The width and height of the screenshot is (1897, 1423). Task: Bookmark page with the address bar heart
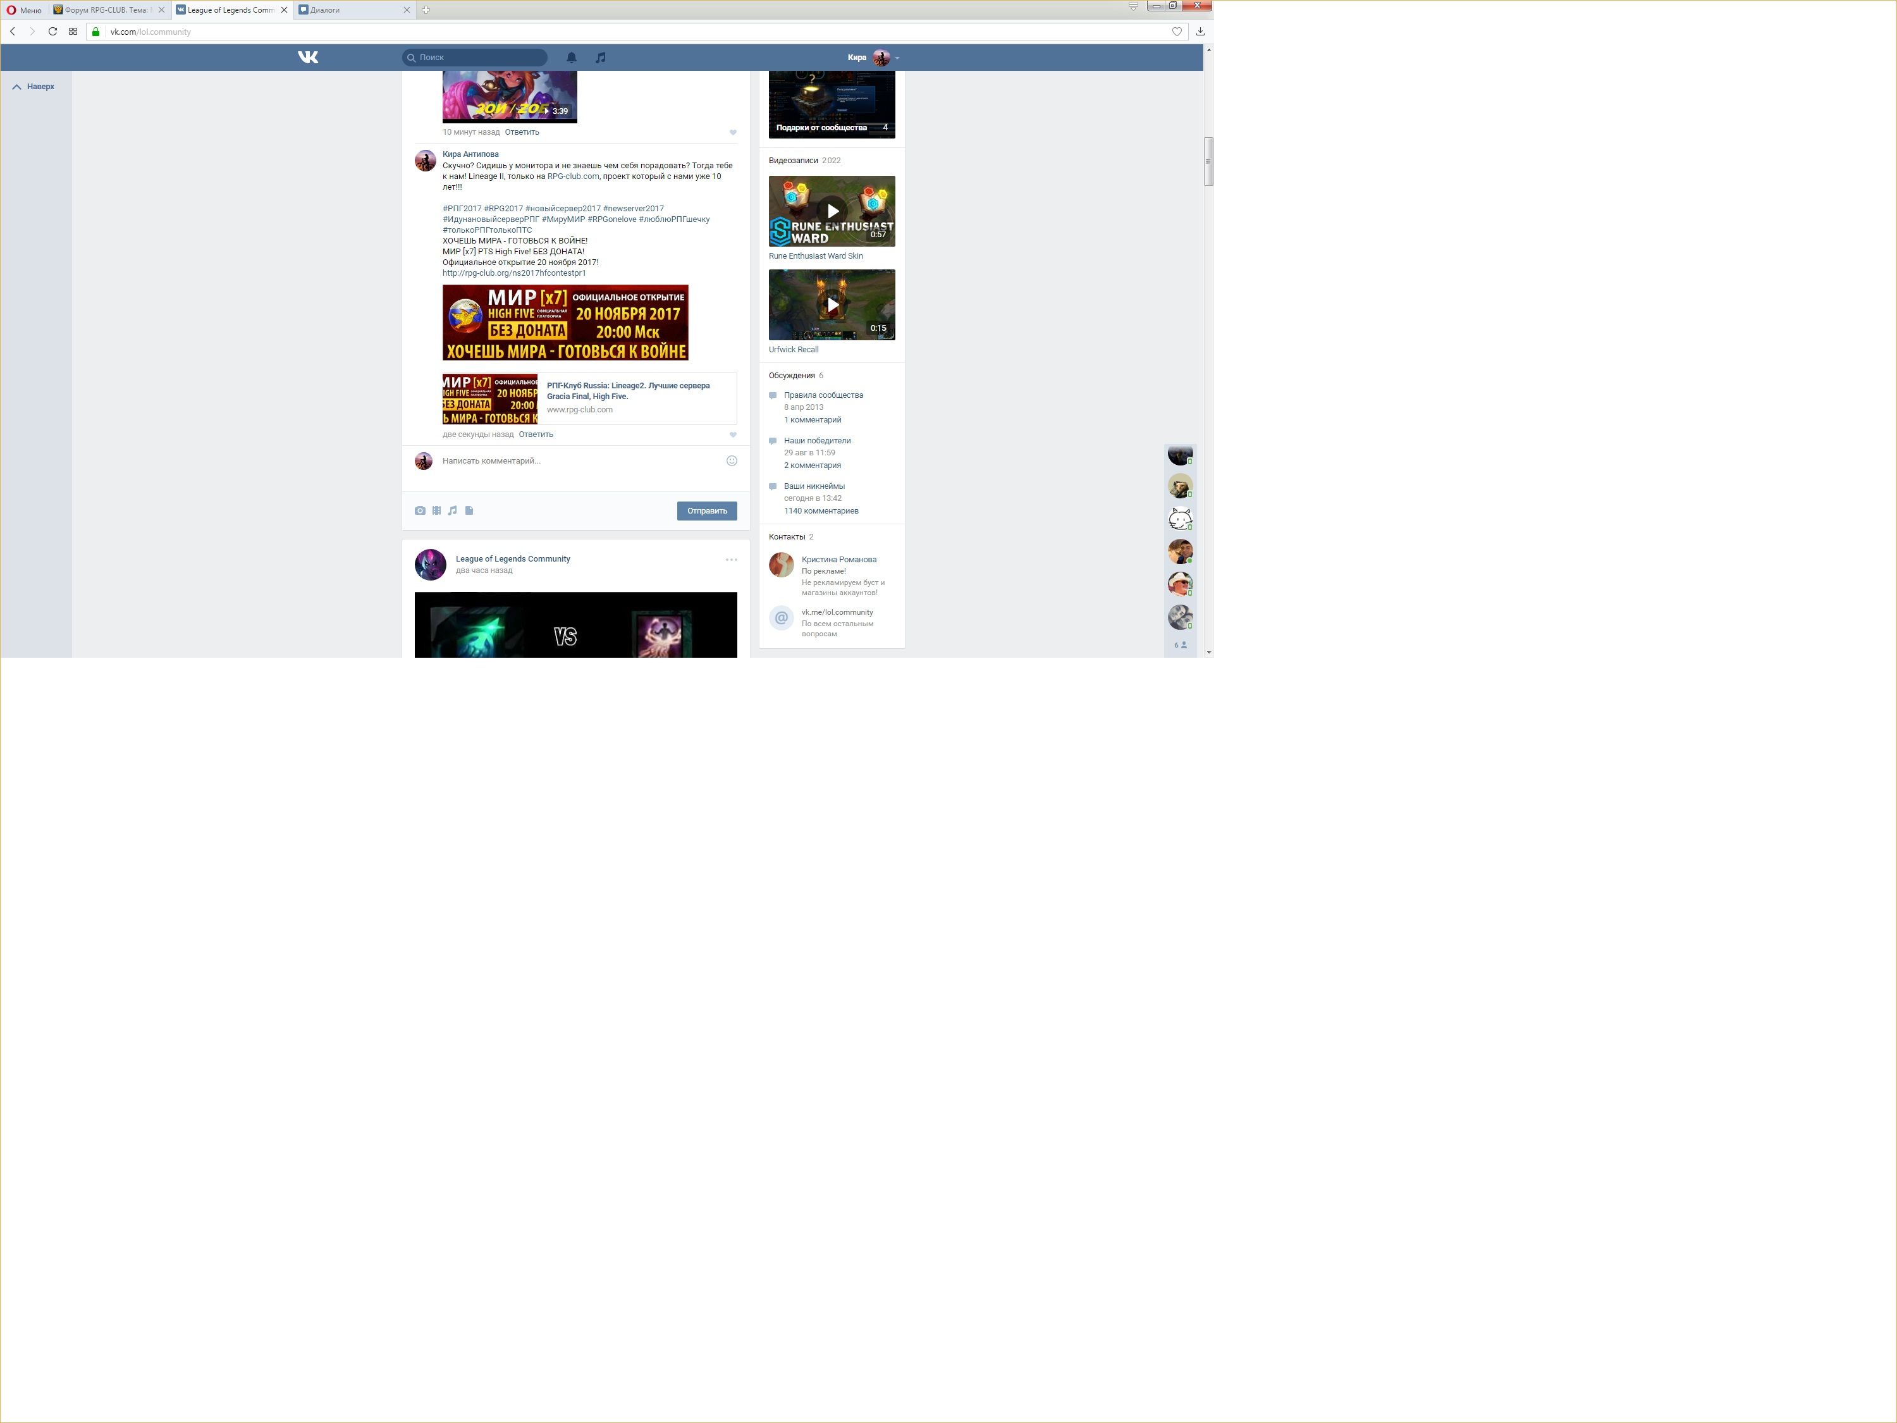pyautogui.click(x=1177, y=32)
